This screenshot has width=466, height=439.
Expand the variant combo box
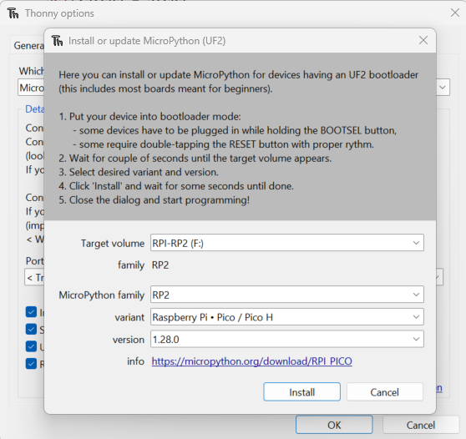point(287,317)
